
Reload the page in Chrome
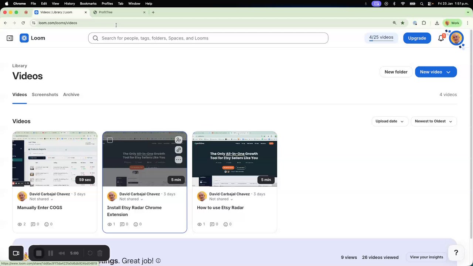[23, 23]
